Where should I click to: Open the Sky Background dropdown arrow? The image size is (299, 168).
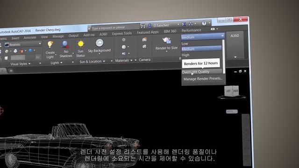click(100, 54)
